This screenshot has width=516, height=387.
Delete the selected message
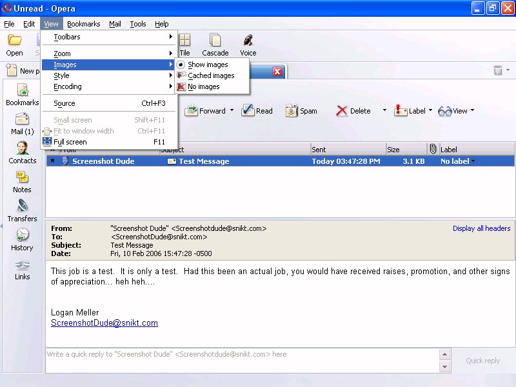point(353,111)
